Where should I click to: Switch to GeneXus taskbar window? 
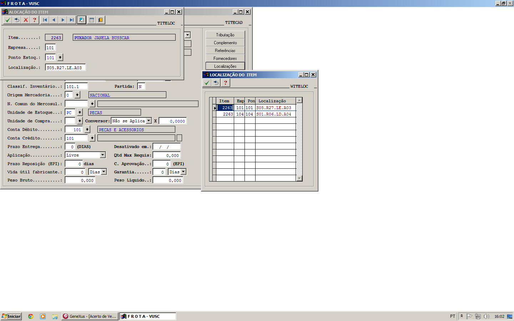tap(90, 316)
